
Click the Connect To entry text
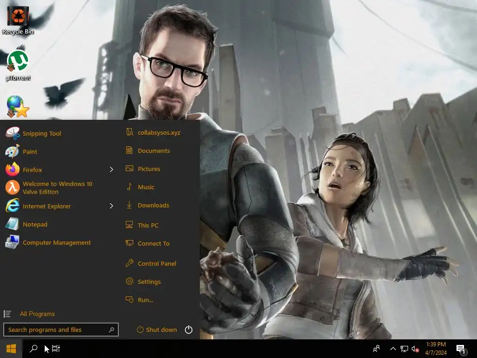tap(153, 243)
